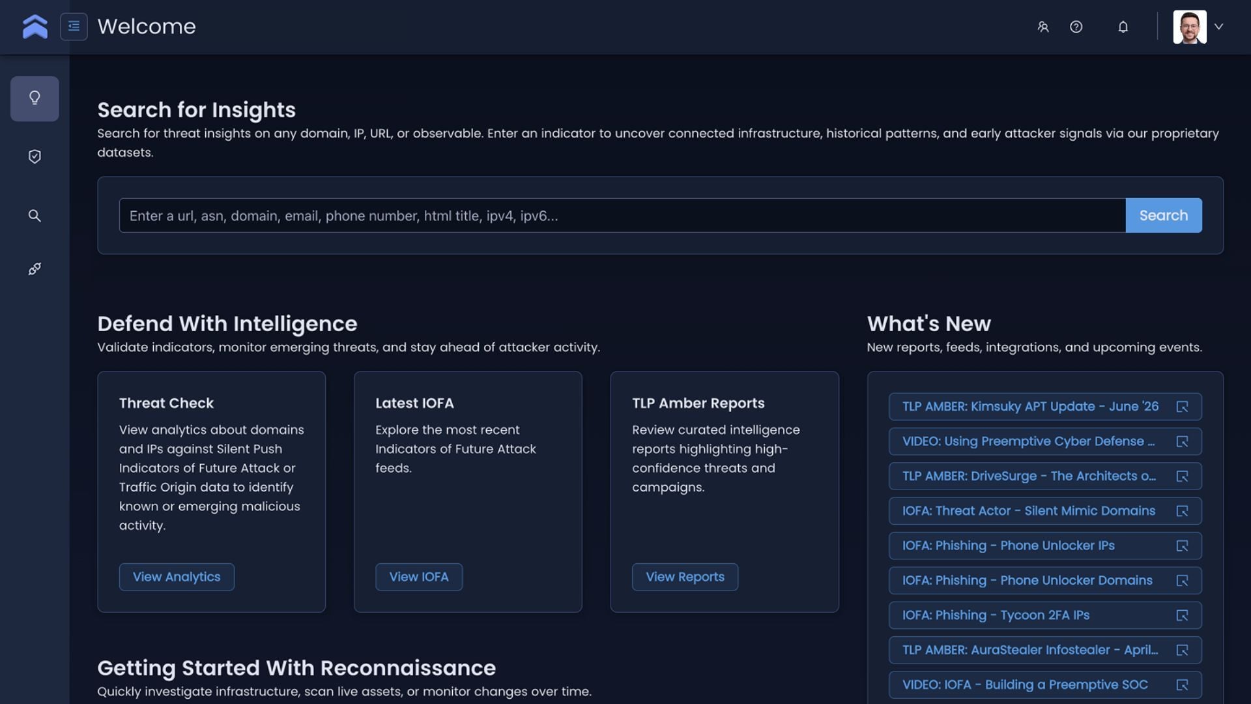Screen dimensions: 1251x704
Task: Click external icon on Preemptive SOC row
Action: click(x=1183, y=685)
